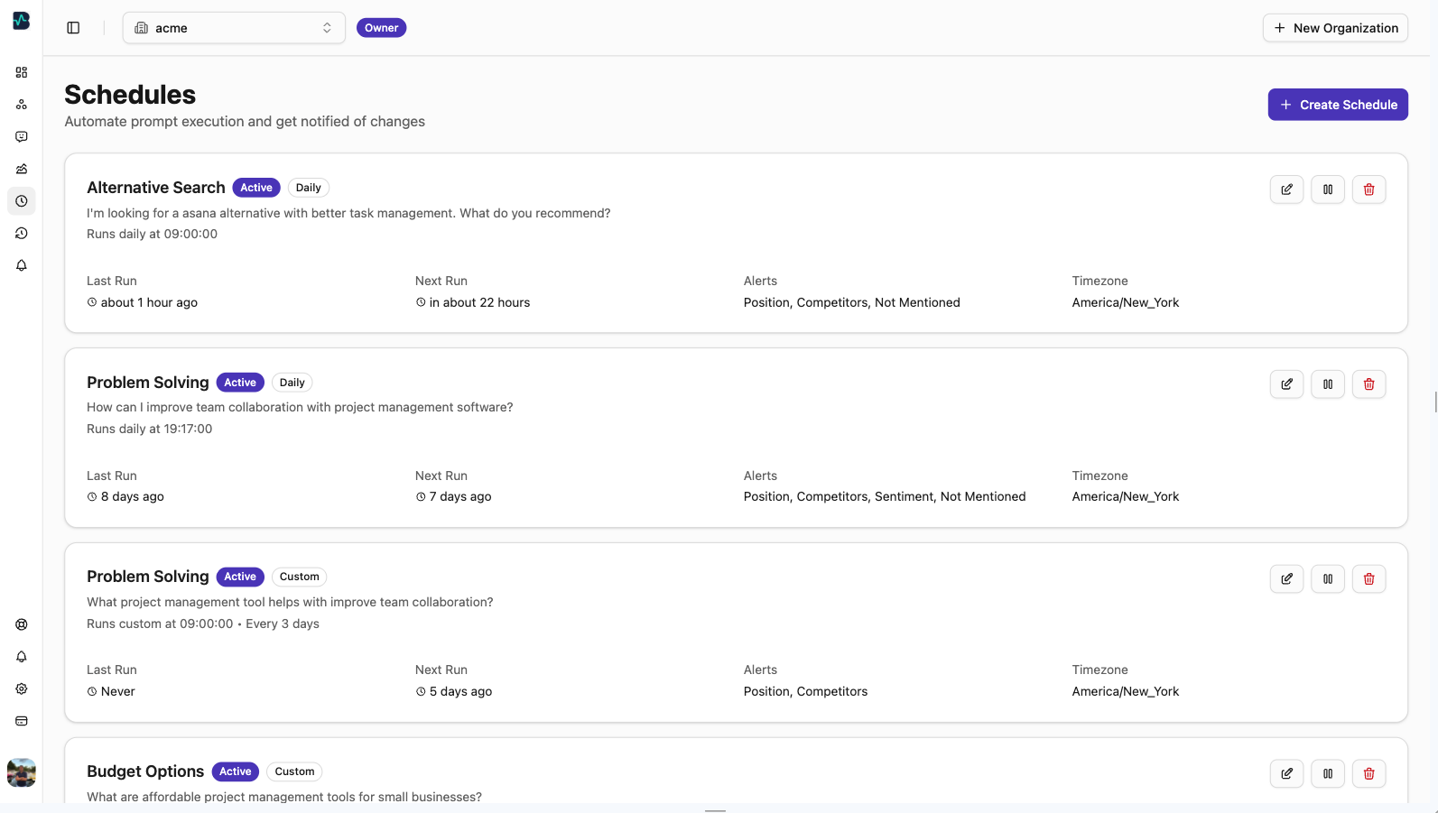The image size is (1438, 813).
Task: Delete the daily Problem Solving schedule
Action: click(x=1368, y=384)
